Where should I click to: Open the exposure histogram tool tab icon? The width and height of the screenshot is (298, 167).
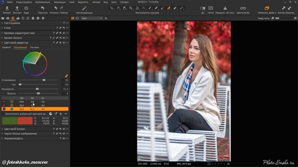pos(18,19)
